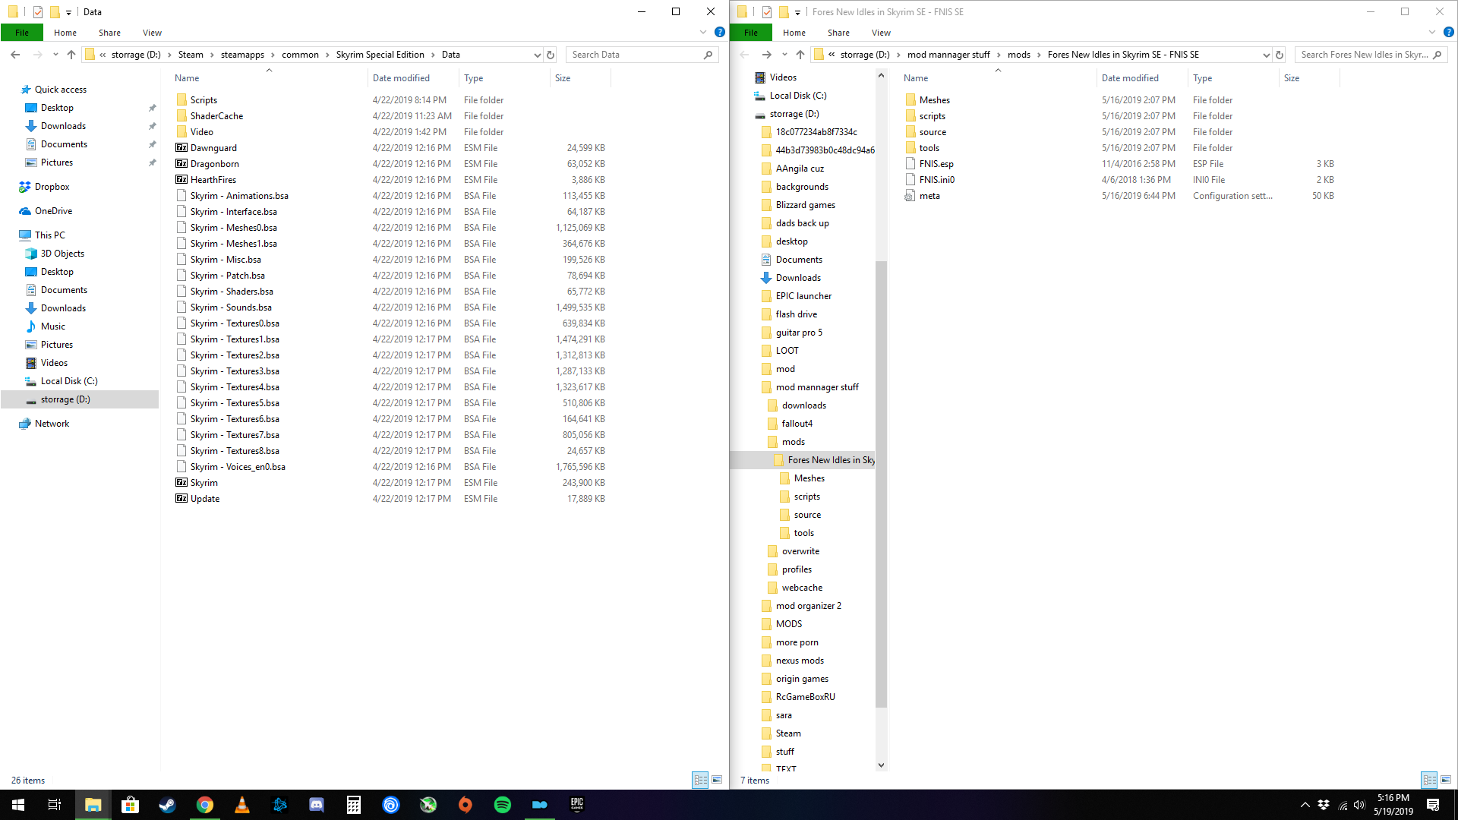Open Battle.net from the taskbar
Screen dimensions: 1458x820
[x=279, y=805]
